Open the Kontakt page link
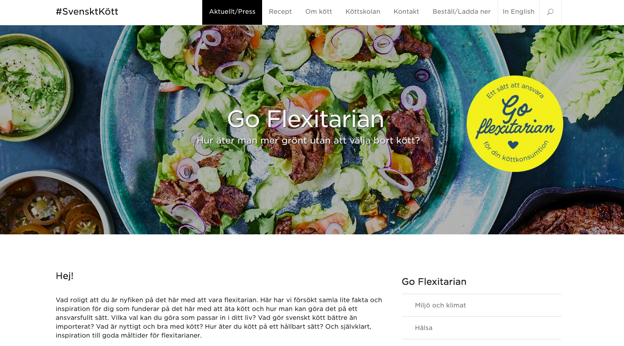The image size is (624, 346). pyautogui.click(x=406, y=12)
